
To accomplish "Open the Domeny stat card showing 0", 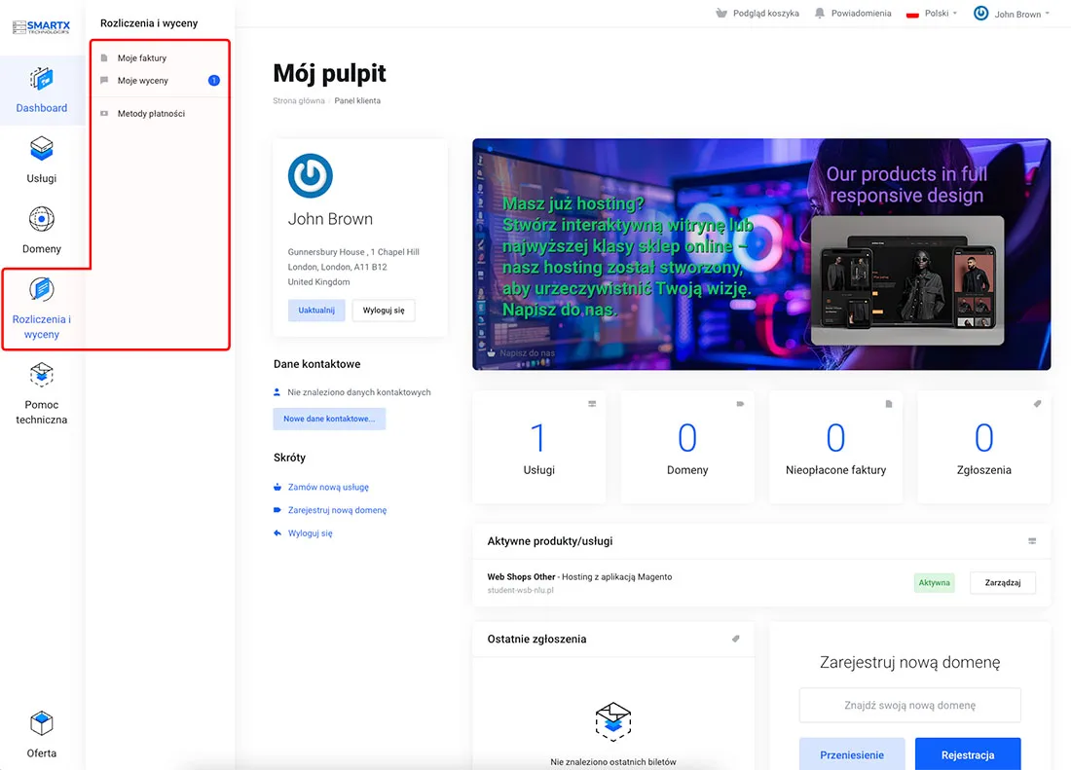I will click(687, 447).
